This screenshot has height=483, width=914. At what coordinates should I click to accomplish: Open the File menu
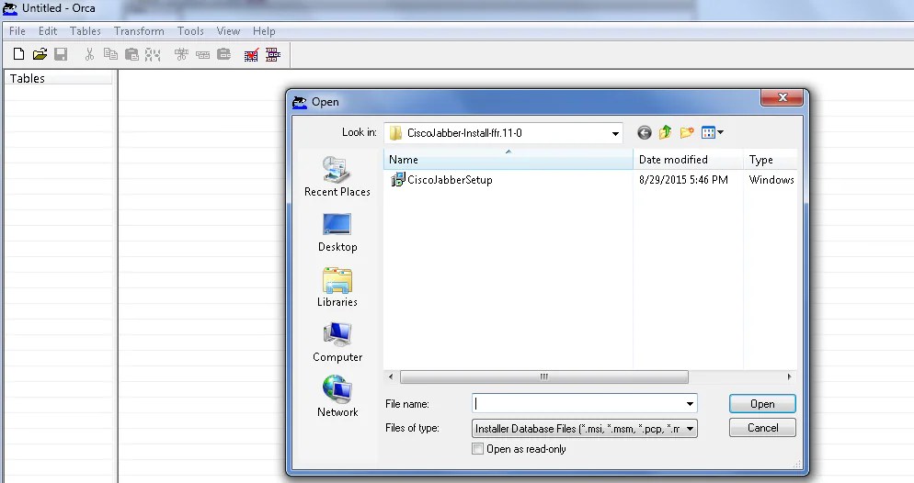pyautogui.click(x=17, y=31)
